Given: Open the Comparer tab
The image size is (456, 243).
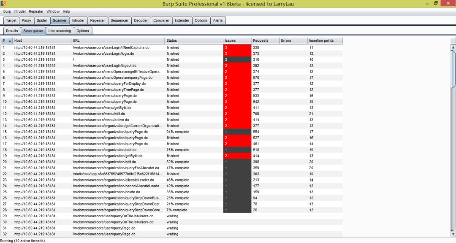Looking at the screenshot, I should coord(161,20).
